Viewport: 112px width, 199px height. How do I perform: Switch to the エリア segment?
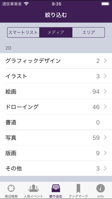(89, 32)
